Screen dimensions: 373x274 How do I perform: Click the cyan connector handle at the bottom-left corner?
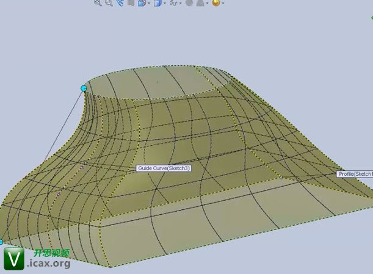click(1, 242)
